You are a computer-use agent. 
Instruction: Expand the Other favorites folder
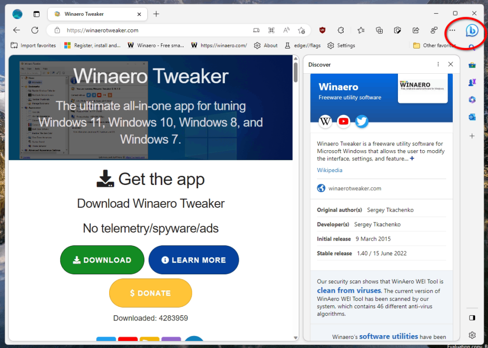pyautogui.click(x=435, y=45)
